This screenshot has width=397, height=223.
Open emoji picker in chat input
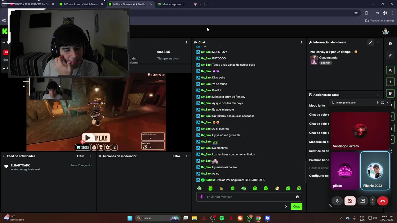[x=297, y=197]
